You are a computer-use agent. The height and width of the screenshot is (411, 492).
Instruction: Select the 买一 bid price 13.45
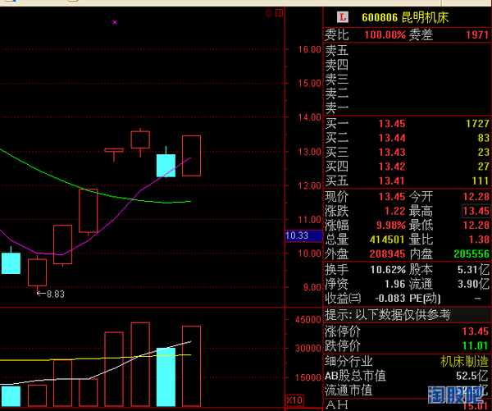coord(392,124)
